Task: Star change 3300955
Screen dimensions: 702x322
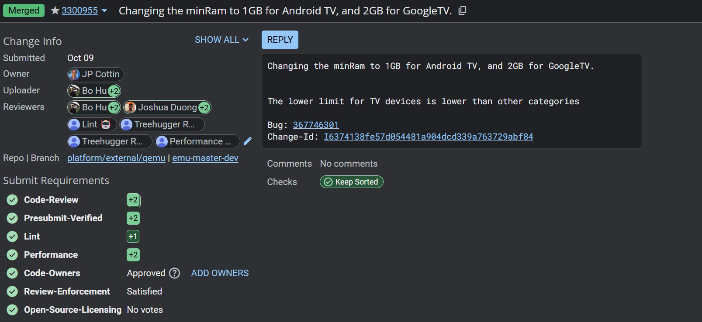Action: pyautogui.click(x=55, y=10)
